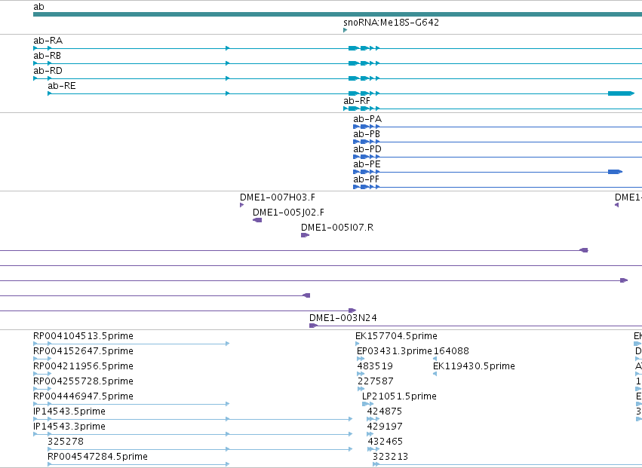Select IP14543.5prime EST label
The image size is (642, 468).
[x=69, y=411]
